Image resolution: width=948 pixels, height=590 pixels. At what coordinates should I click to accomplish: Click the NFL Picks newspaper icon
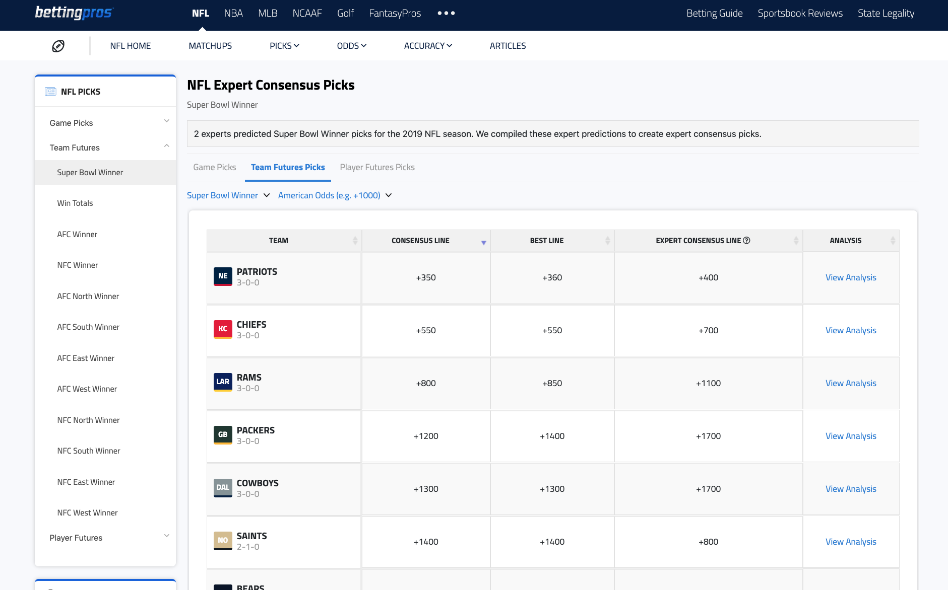tap(50, 92)
